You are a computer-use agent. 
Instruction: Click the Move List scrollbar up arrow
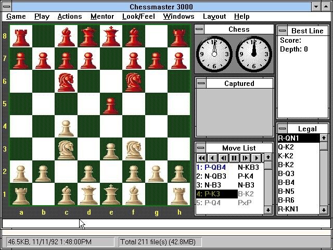tap(268, 157)
